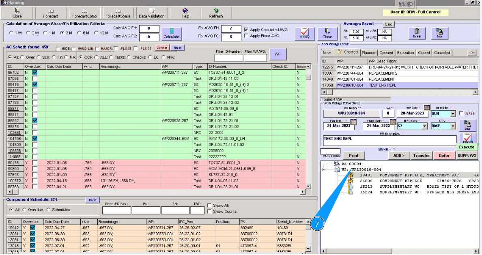Click the Calculate button with calculator icon
Screen dimensions: 482x255
(x=171, y=33)
